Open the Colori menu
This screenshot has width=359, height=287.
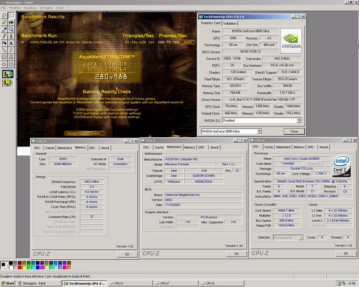[60, 8]
